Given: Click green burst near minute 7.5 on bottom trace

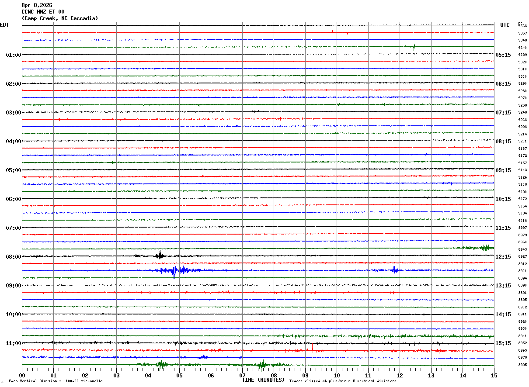Looking at the screenshot, I should [262, 364].
